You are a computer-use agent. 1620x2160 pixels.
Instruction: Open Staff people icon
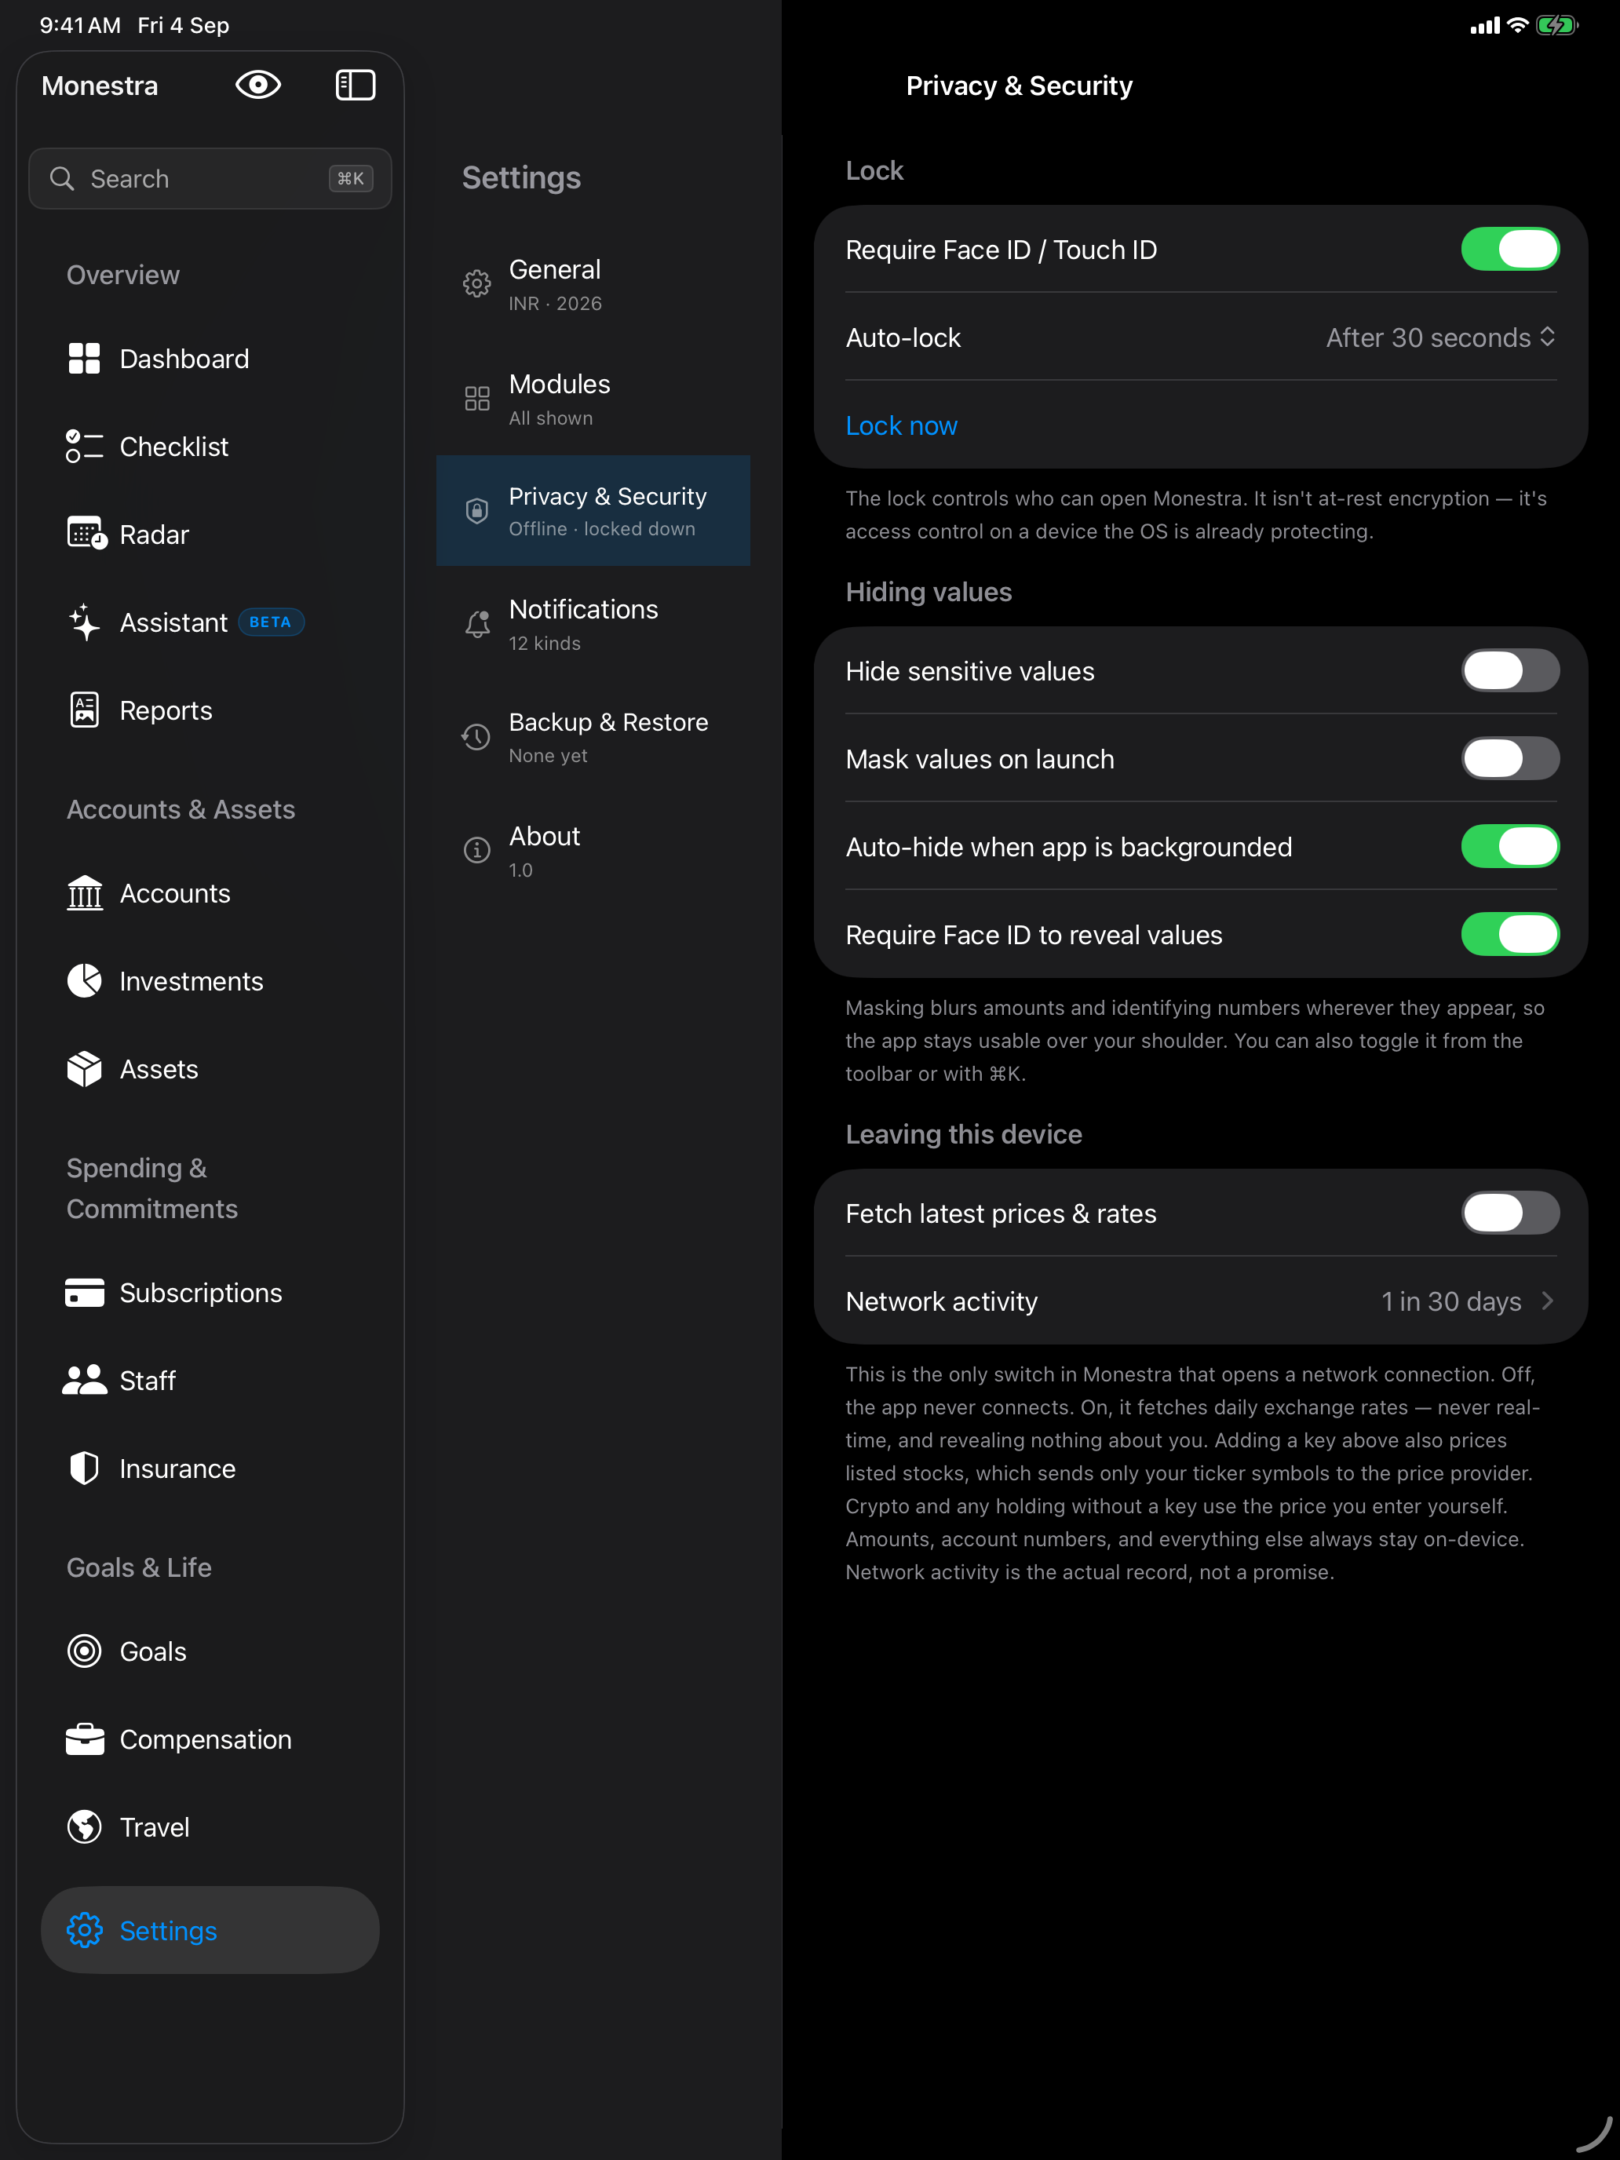pos(84,1380)
